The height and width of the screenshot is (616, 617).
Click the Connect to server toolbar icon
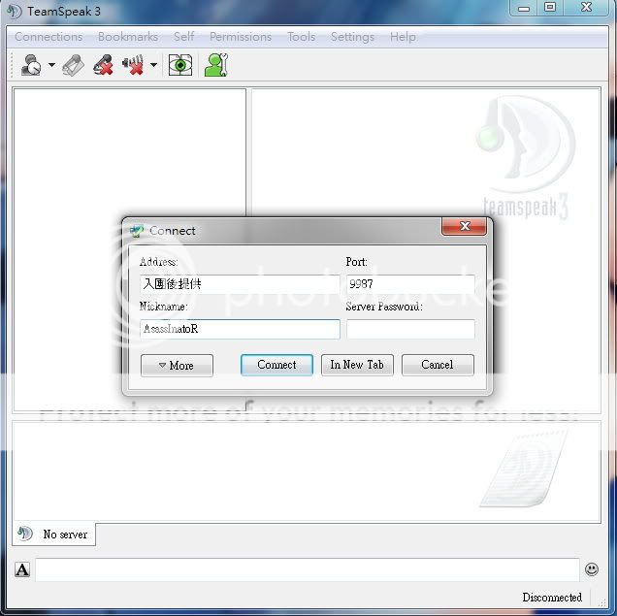(31, 66)
